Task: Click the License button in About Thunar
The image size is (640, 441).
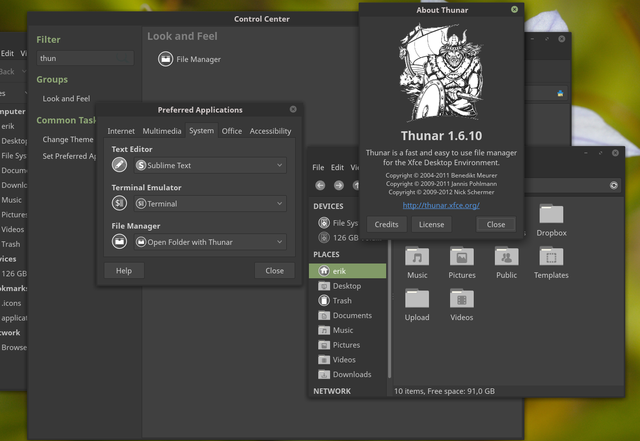Action: pos(431,224)
